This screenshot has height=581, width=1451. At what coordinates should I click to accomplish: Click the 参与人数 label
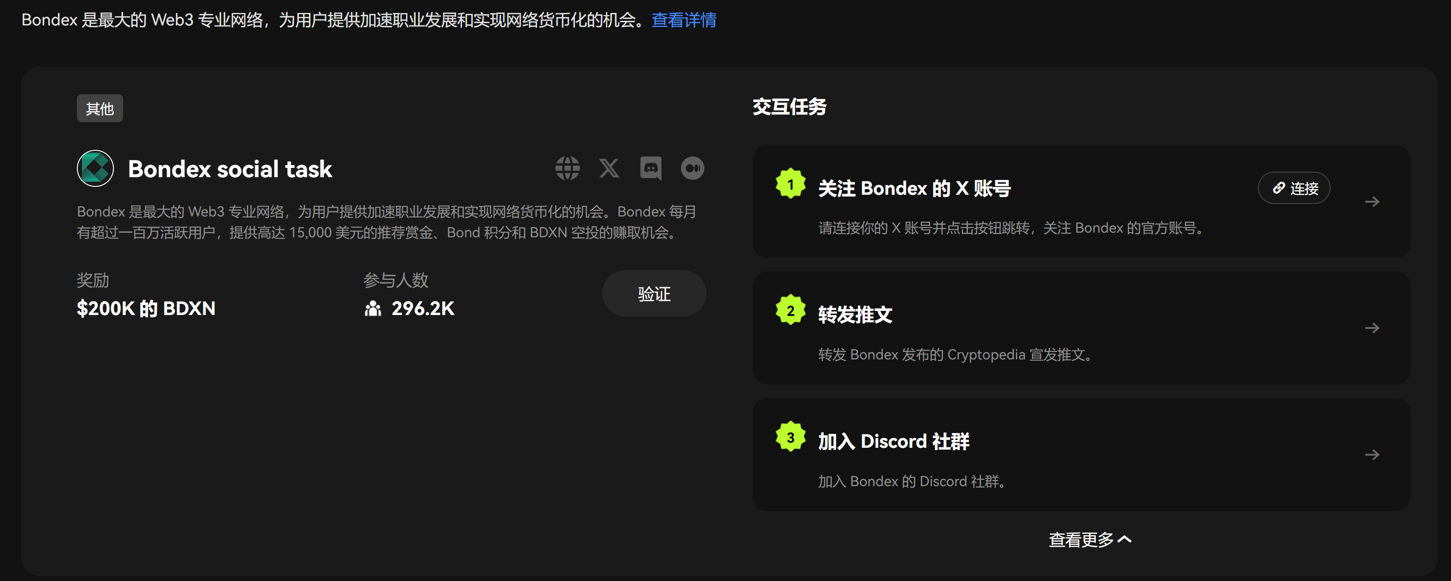pyautogui.click(x=395, y=280)
